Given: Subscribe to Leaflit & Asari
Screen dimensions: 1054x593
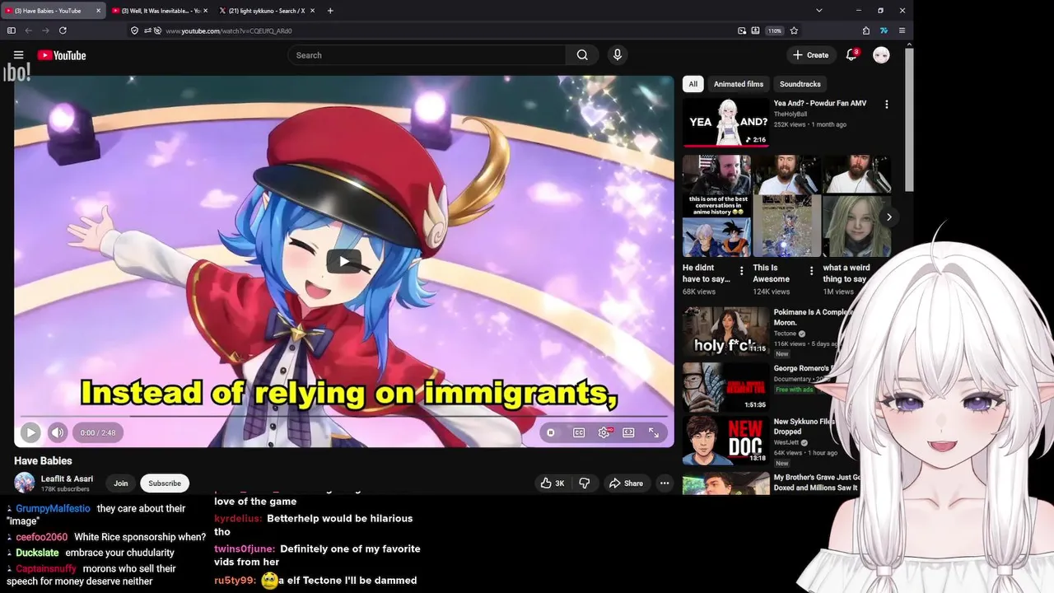Looking at the screenshot, I should [x=165, y=483].
